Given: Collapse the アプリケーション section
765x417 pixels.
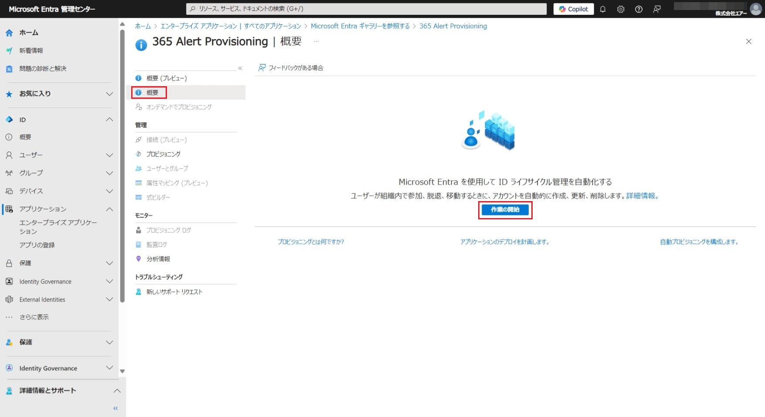Looking at the screenshot, I should (x=109, y=209).
